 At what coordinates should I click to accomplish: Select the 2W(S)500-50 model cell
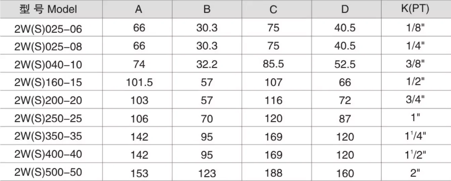coord(48,172)
